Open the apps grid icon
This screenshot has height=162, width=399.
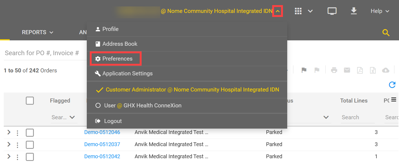(x=298, y=11)
